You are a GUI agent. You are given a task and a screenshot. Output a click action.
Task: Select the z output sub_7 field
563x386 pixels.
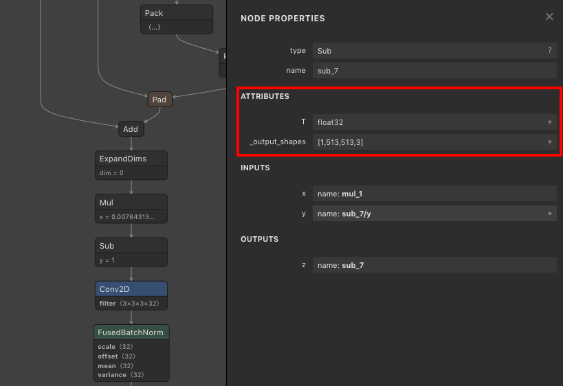(x=434, y=265)
